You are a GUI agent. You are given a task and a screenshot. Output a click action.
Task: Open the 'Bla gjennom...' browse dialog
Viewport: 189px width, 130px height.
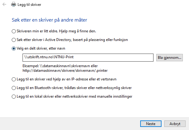pyautogui.click(x=170, y=58)
